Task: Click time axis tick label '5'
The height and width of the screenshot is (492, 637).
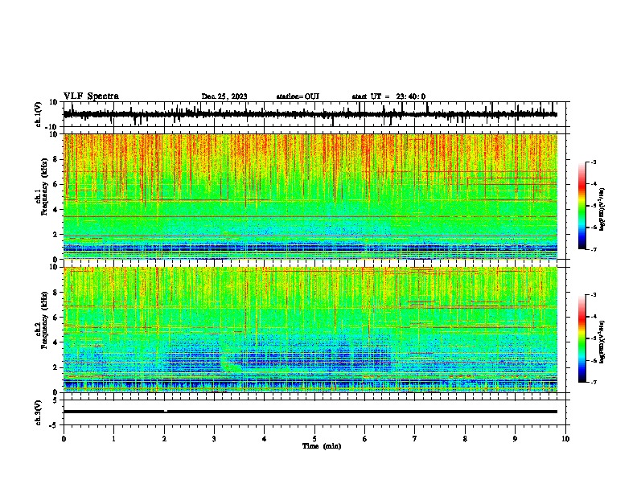Action: click(314, 439)
